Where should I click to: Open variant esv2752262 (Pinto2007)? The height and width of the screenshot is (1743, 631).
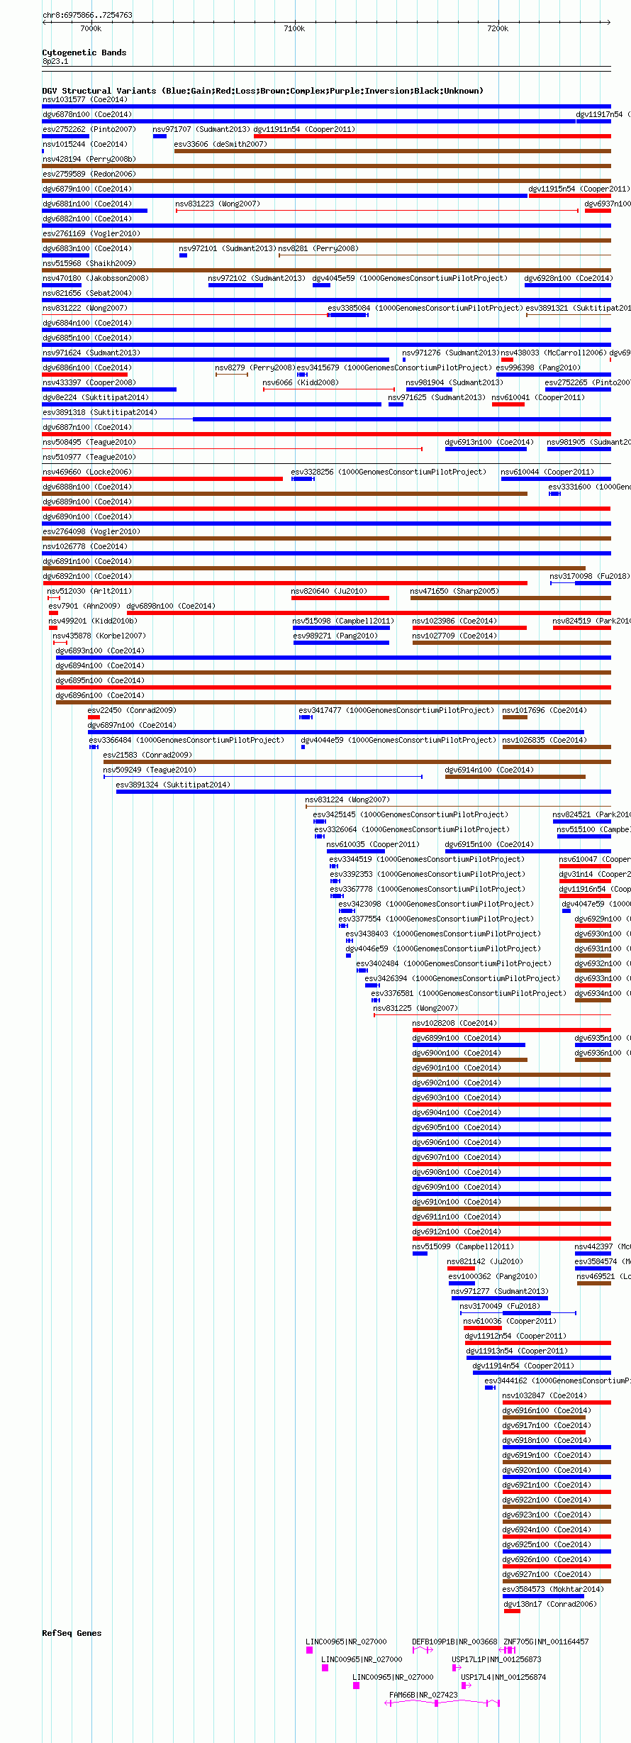[x=89, y=129]
